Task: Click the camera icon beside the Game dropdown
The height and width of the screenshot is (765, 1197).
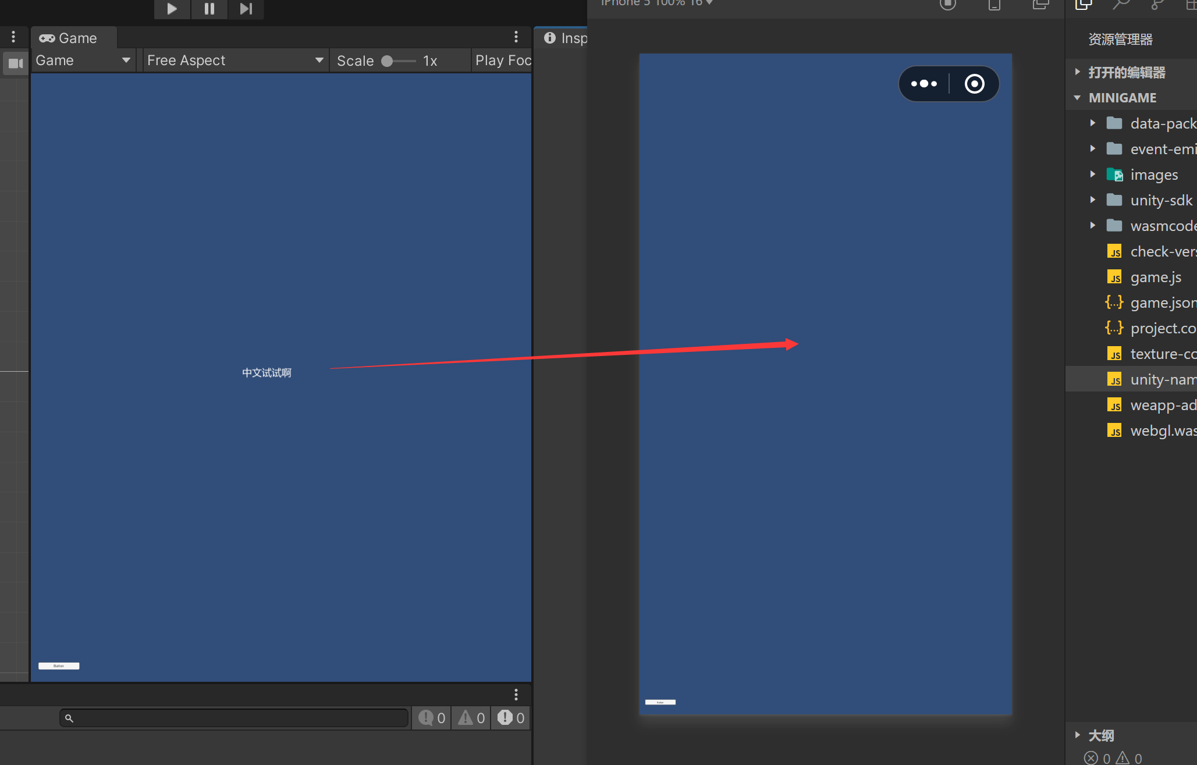Action: click(x=16, y=63)
